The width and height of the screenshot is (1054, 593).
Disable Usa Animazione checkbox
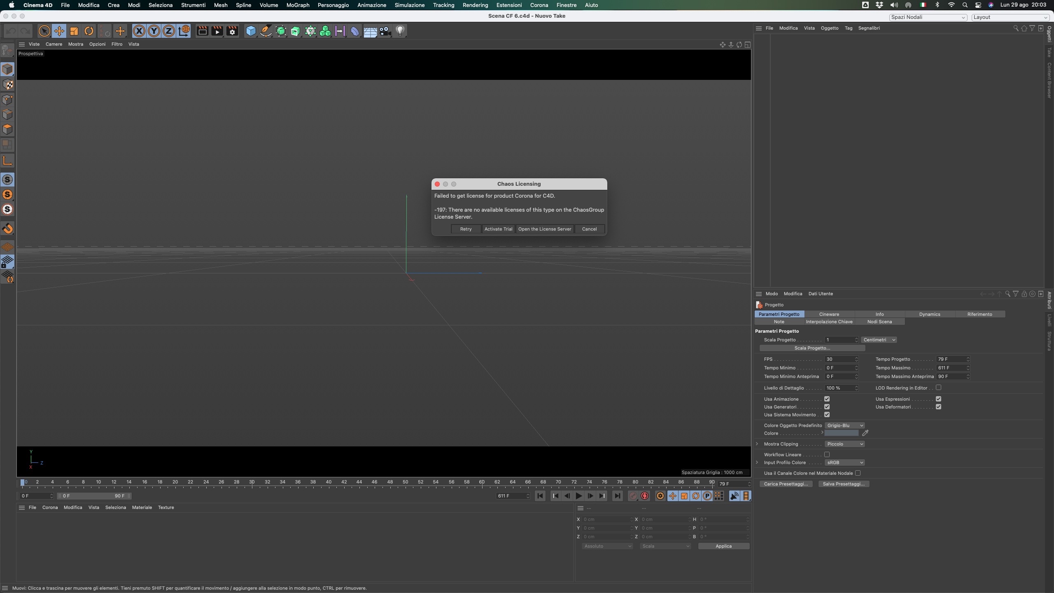(x=827, y=399)
